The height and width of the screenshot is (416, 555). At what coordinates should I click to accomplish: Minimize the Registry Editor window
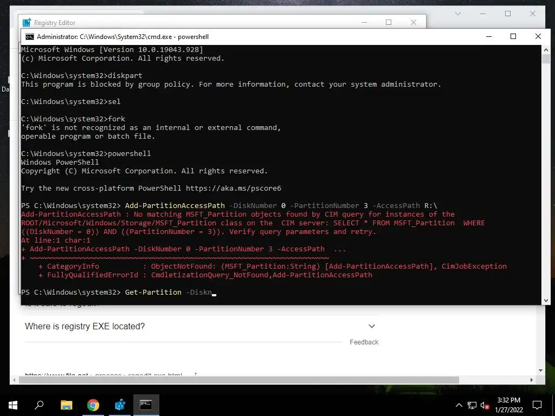364,22
